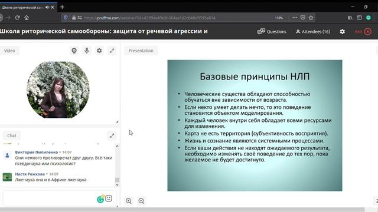Open the browser Library icon
Image resolution: width=378 pixels, height=212 pixels.
(350, 18)
